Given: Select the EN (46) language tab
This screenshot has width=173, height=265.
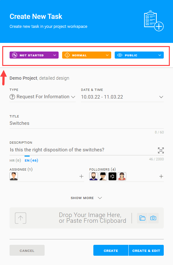Looking at the screenshot, I should [x=31, y=160].
